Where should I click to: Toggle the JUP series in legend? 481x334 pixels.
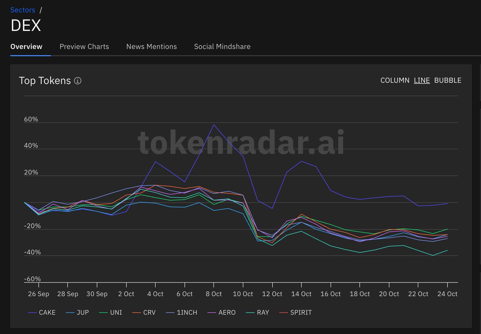point(78,312)
